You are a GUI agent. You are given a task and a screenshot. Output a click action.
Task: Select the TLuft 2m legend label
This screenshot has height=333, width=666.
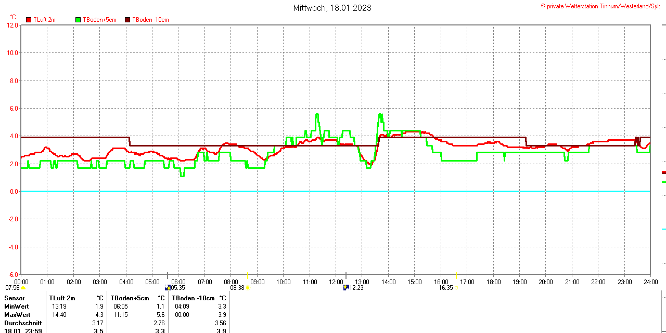(44, 20)
